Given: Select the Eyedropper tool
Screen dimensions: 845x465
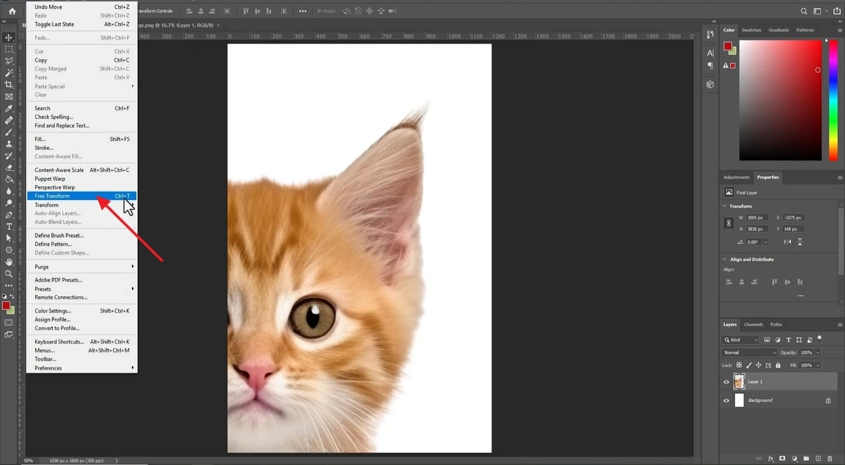Looking at the screenshot, I should click(x=9, y=108).
